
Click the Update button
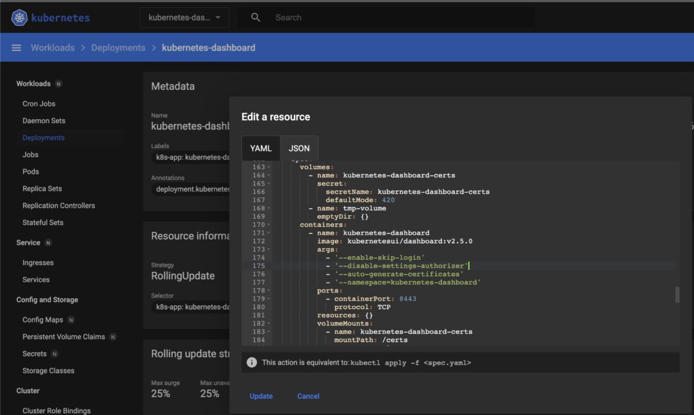click(x=261, y=396)
